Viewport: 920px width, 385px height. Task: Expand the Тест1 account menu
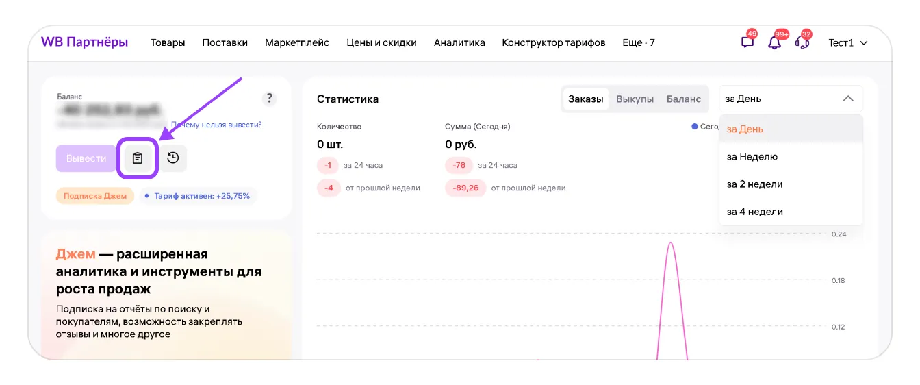(848, 42)
